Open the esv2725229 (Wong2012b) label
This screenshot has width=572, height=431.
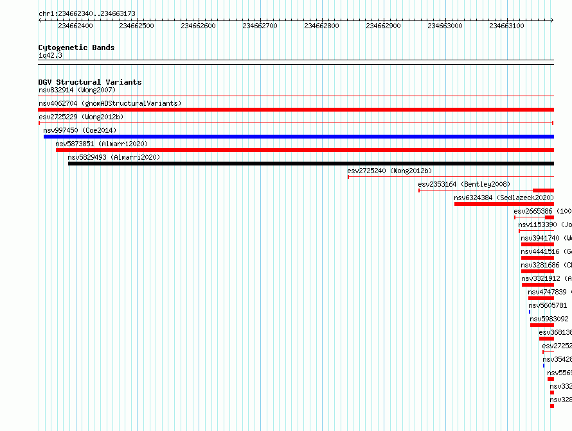point(81,117)
